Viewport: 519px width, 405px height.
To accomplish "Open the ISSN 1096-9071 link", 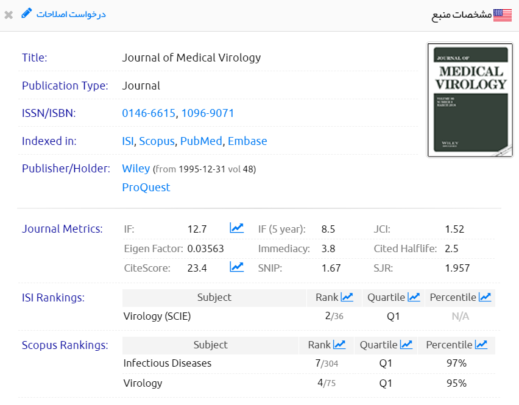I will (x=208, y=113).
